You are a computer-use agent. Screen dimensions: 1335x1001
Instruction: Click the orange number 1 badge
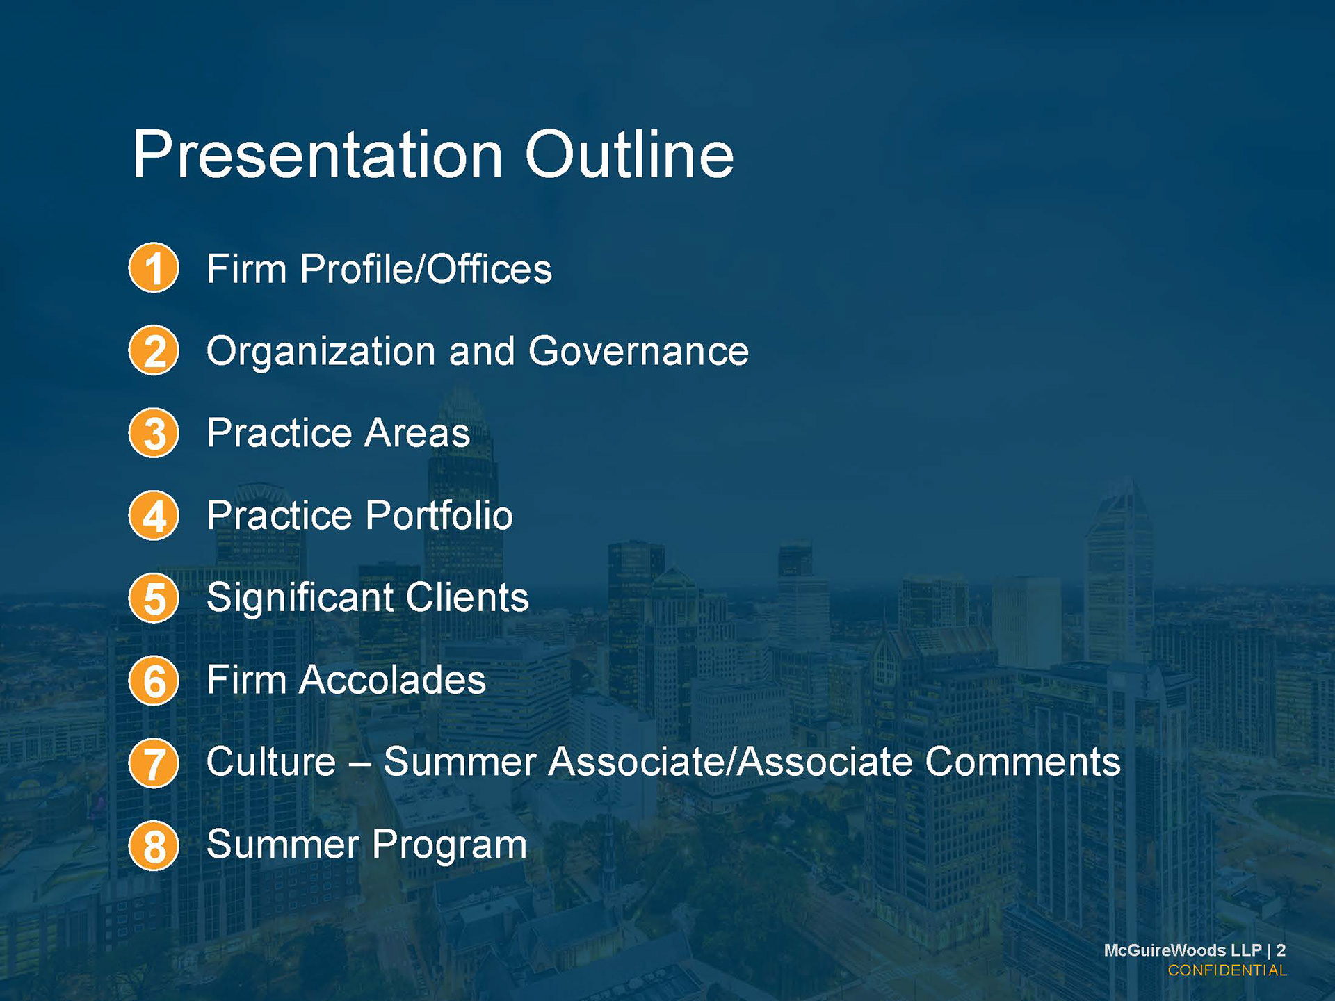(154, 268)
